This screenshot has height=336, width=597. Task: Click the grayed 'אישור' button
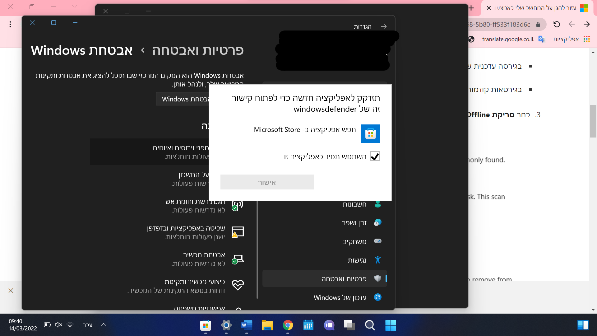267,182
